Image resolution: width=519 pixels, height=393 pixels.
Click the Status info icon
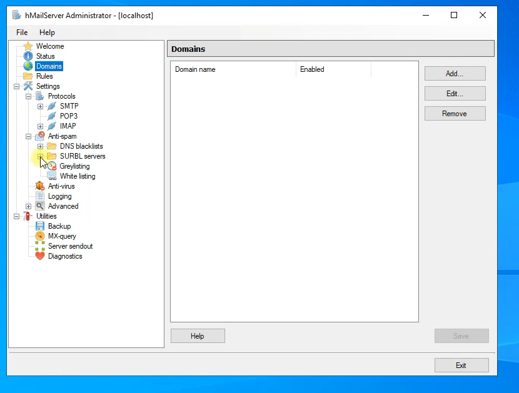[28, 56]
